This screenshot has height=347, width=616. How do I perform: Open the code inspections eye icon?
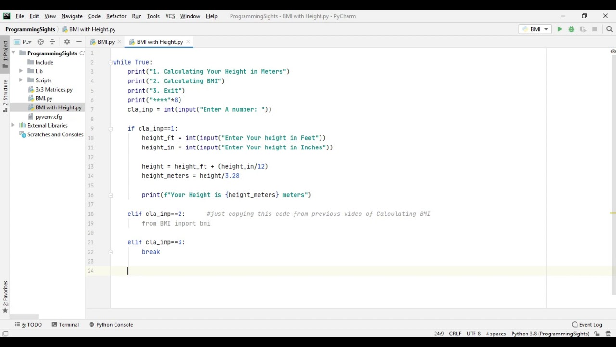pos(613,52)
